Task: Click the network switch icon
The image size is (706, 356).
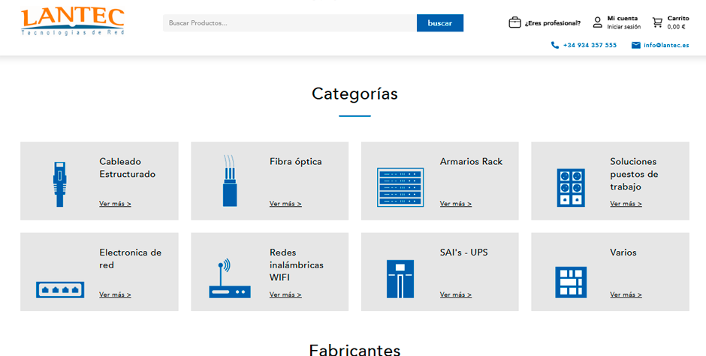Action: click(x=60, y=290)
